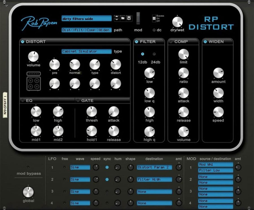Screen dimensions: 254x210
Task: Click MOD 1 amt knob
Action: (238, 167)
